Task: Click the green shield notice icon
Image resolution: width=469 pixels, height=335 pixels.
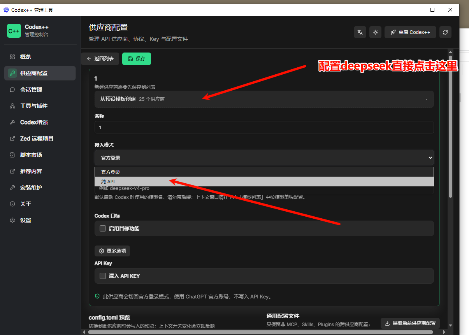Action: [97, 296]
